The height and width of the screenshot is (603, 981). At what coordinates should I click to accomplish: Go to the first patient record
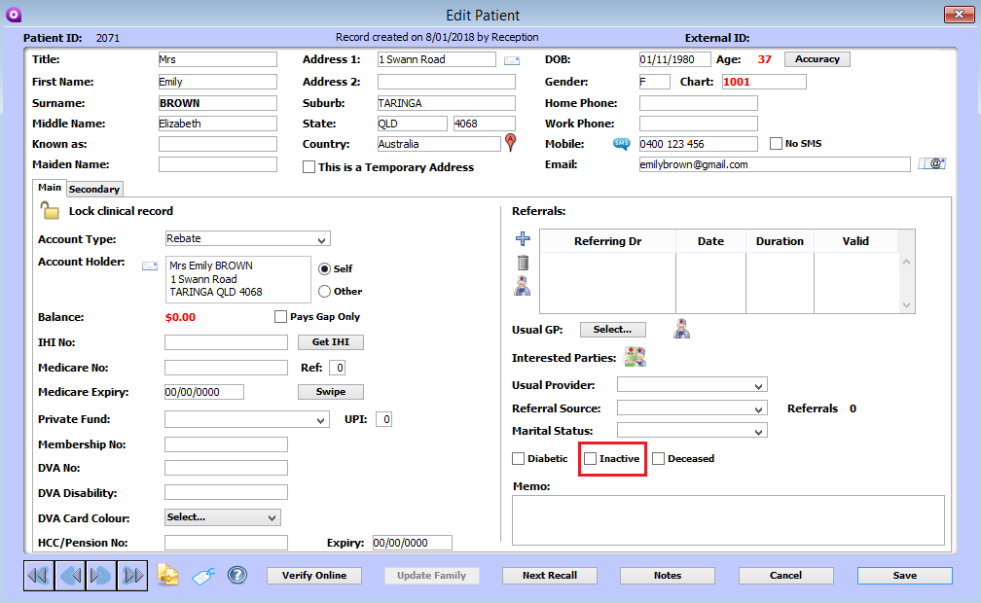pyautogui.click(x=39, y=576)
